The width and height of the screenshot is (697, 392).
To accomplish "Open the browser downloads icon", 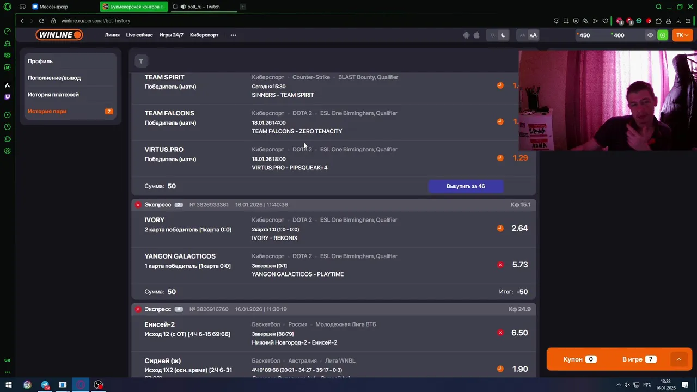I will (678, 21).
